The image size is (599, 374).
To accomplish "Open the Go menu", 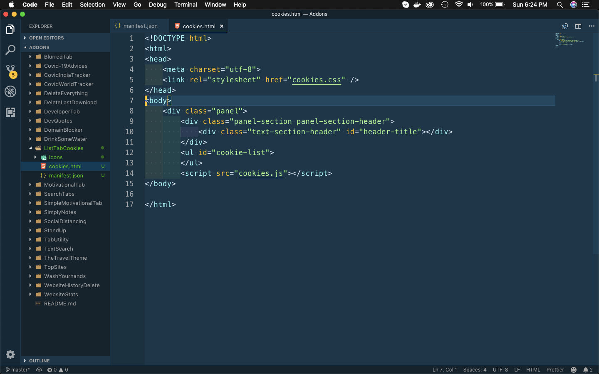I will 137,5.
